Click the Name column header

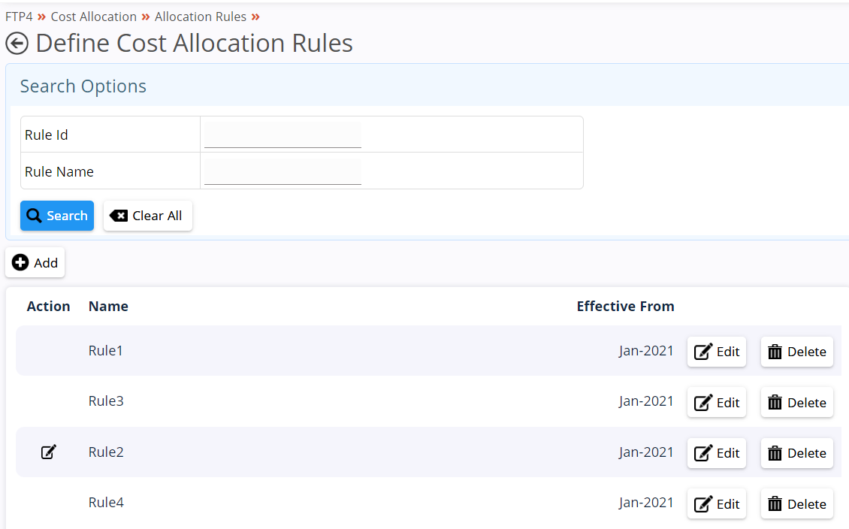click(108, 307)
